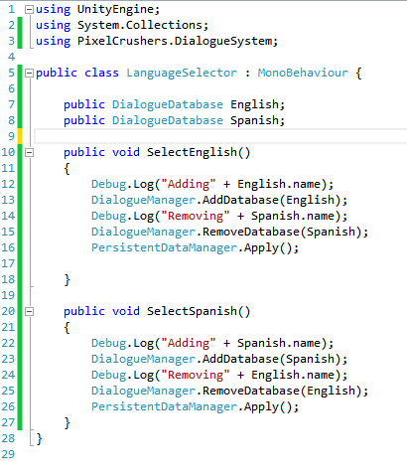Click 'AddDatabase(Spanish)' on line 23
Viewport: 407px width, 476px height.
click(x=271, y=359)
